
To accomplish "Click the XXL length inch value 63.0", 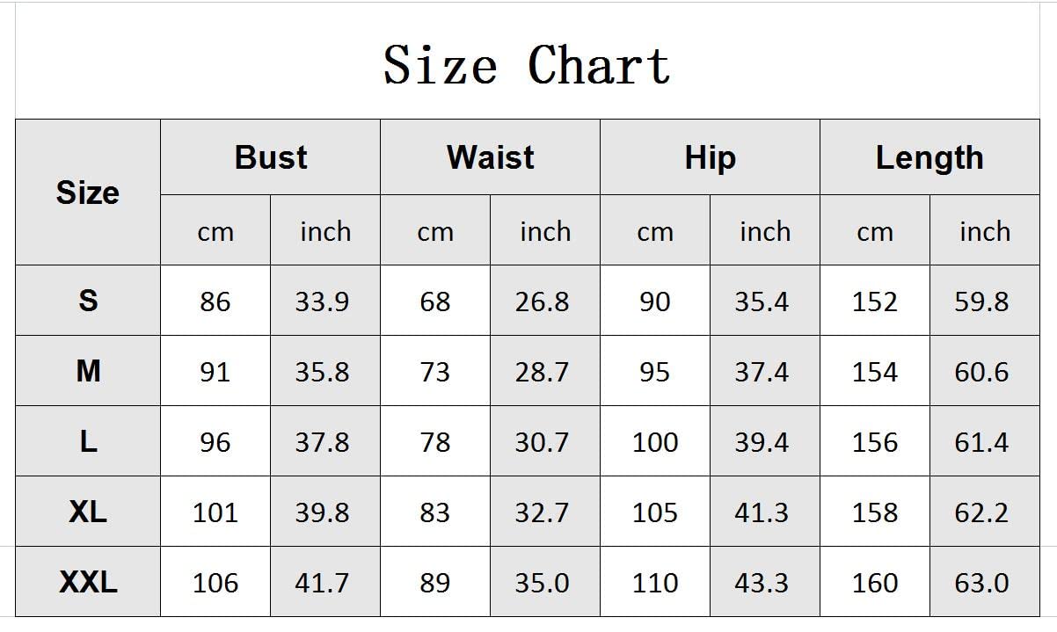I will pos(981,583).
